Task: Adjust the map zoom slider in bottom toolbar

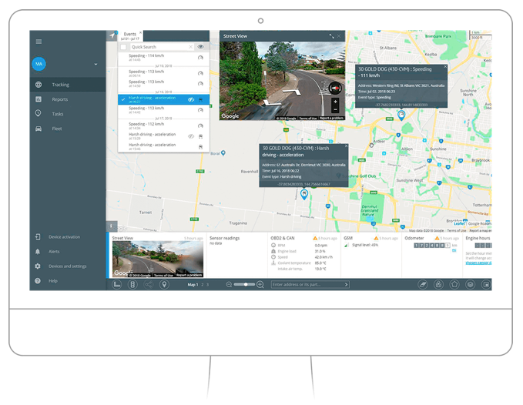Action: point(245,285)
